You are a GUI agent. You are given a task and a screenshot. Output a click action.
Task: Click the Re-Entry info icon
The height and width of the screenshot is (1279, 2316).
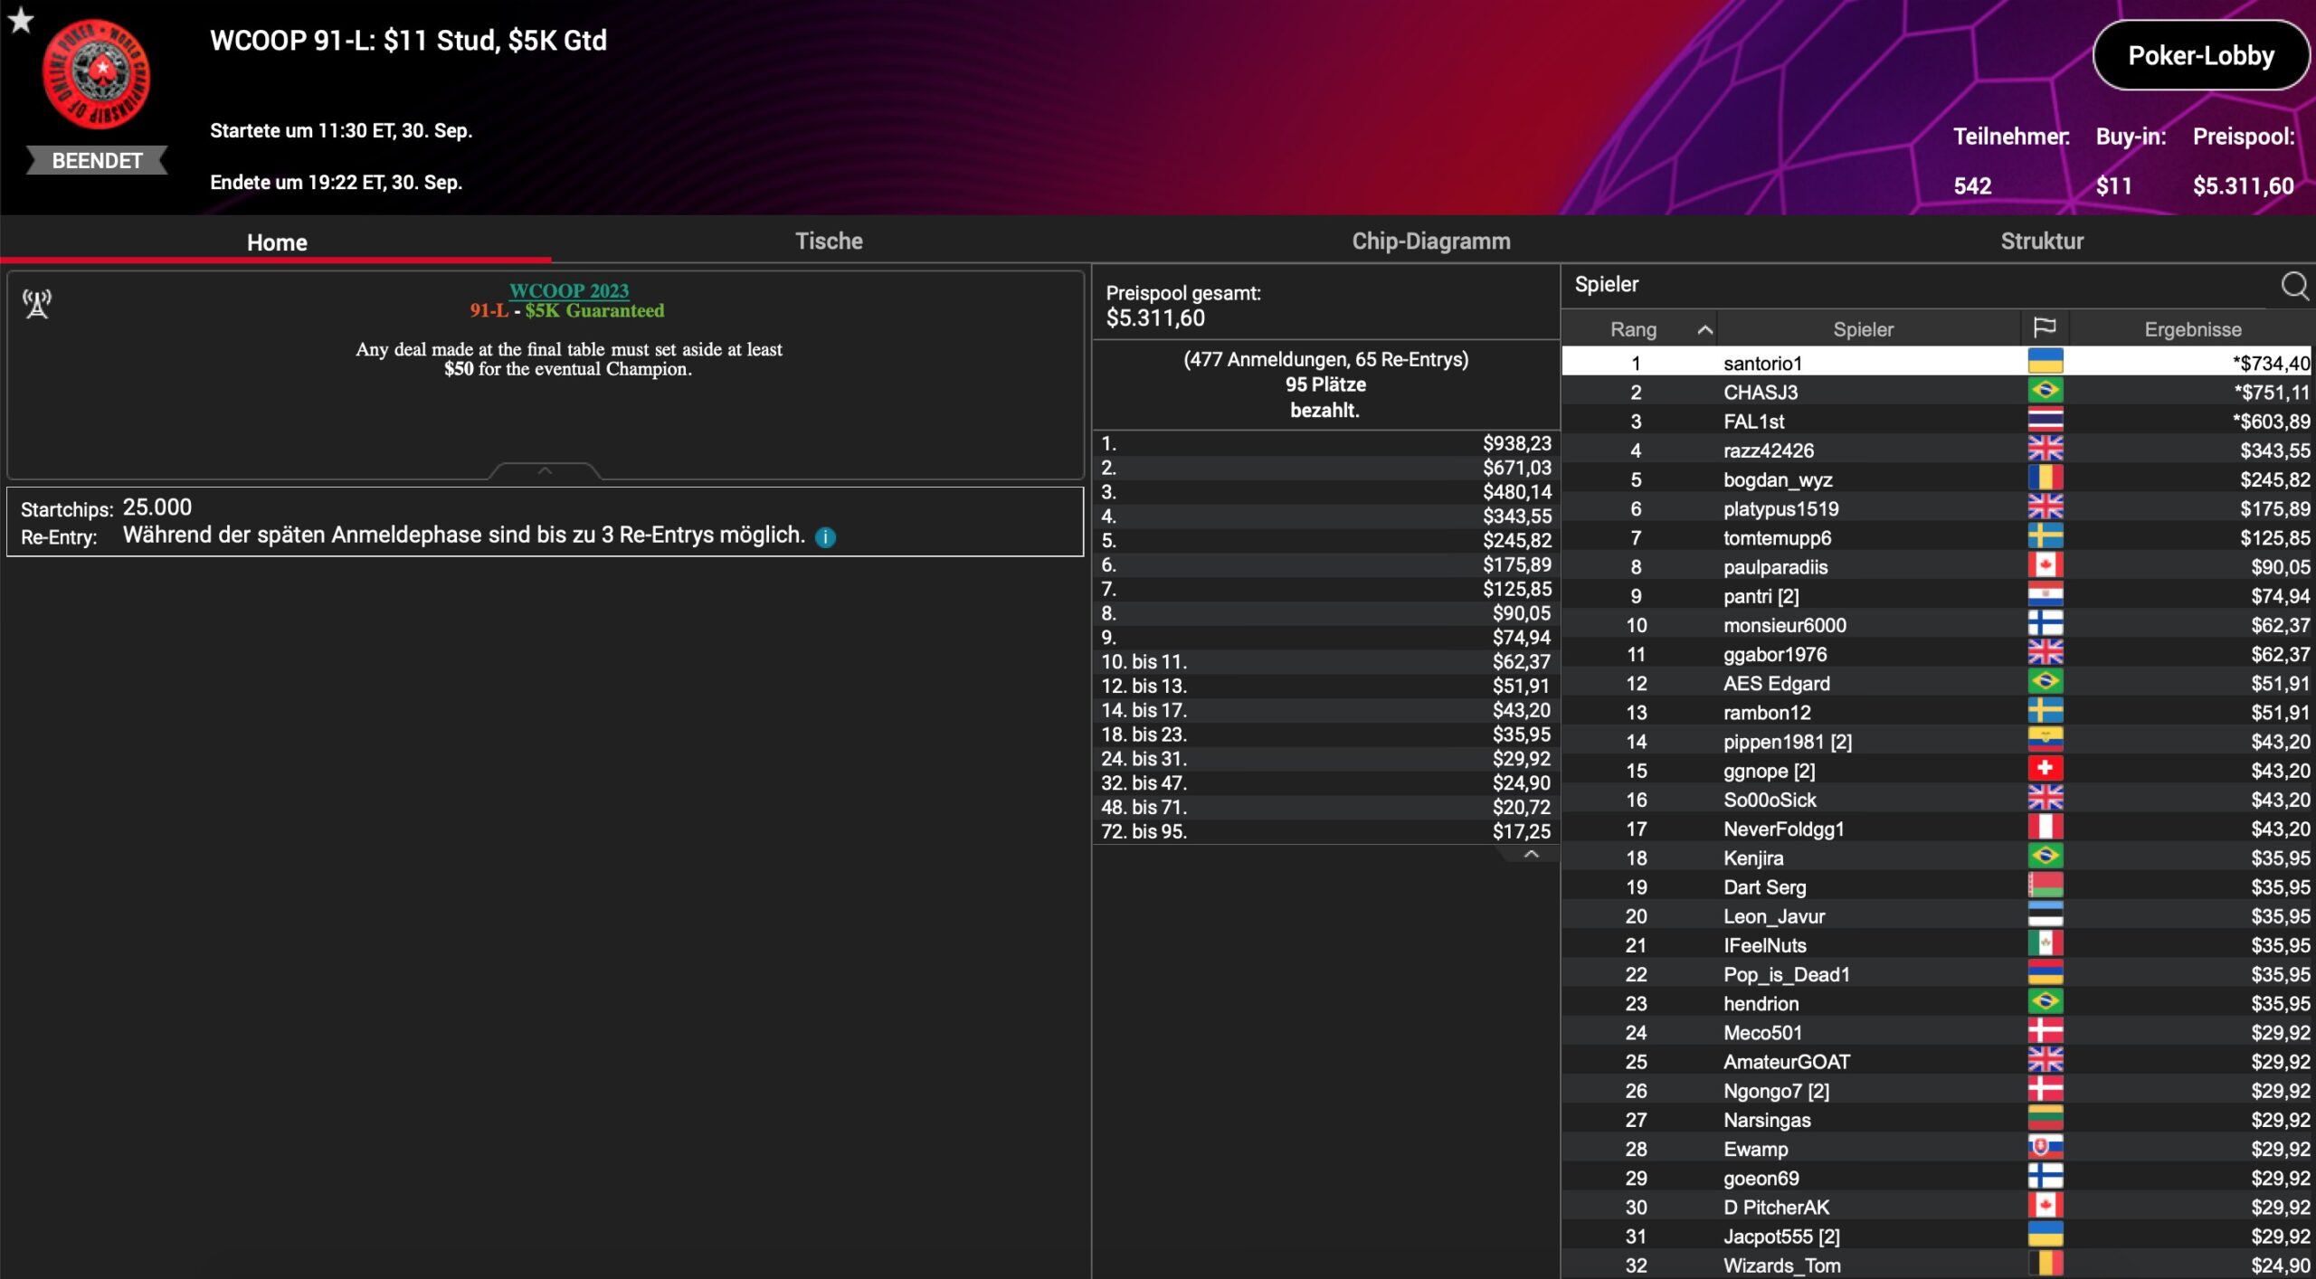coord(825,537)
